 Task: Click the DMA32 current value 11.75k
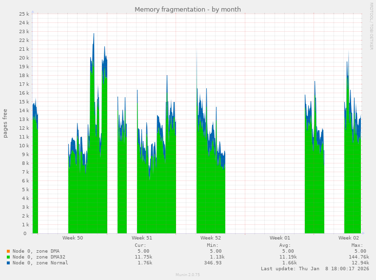[143, 257]
